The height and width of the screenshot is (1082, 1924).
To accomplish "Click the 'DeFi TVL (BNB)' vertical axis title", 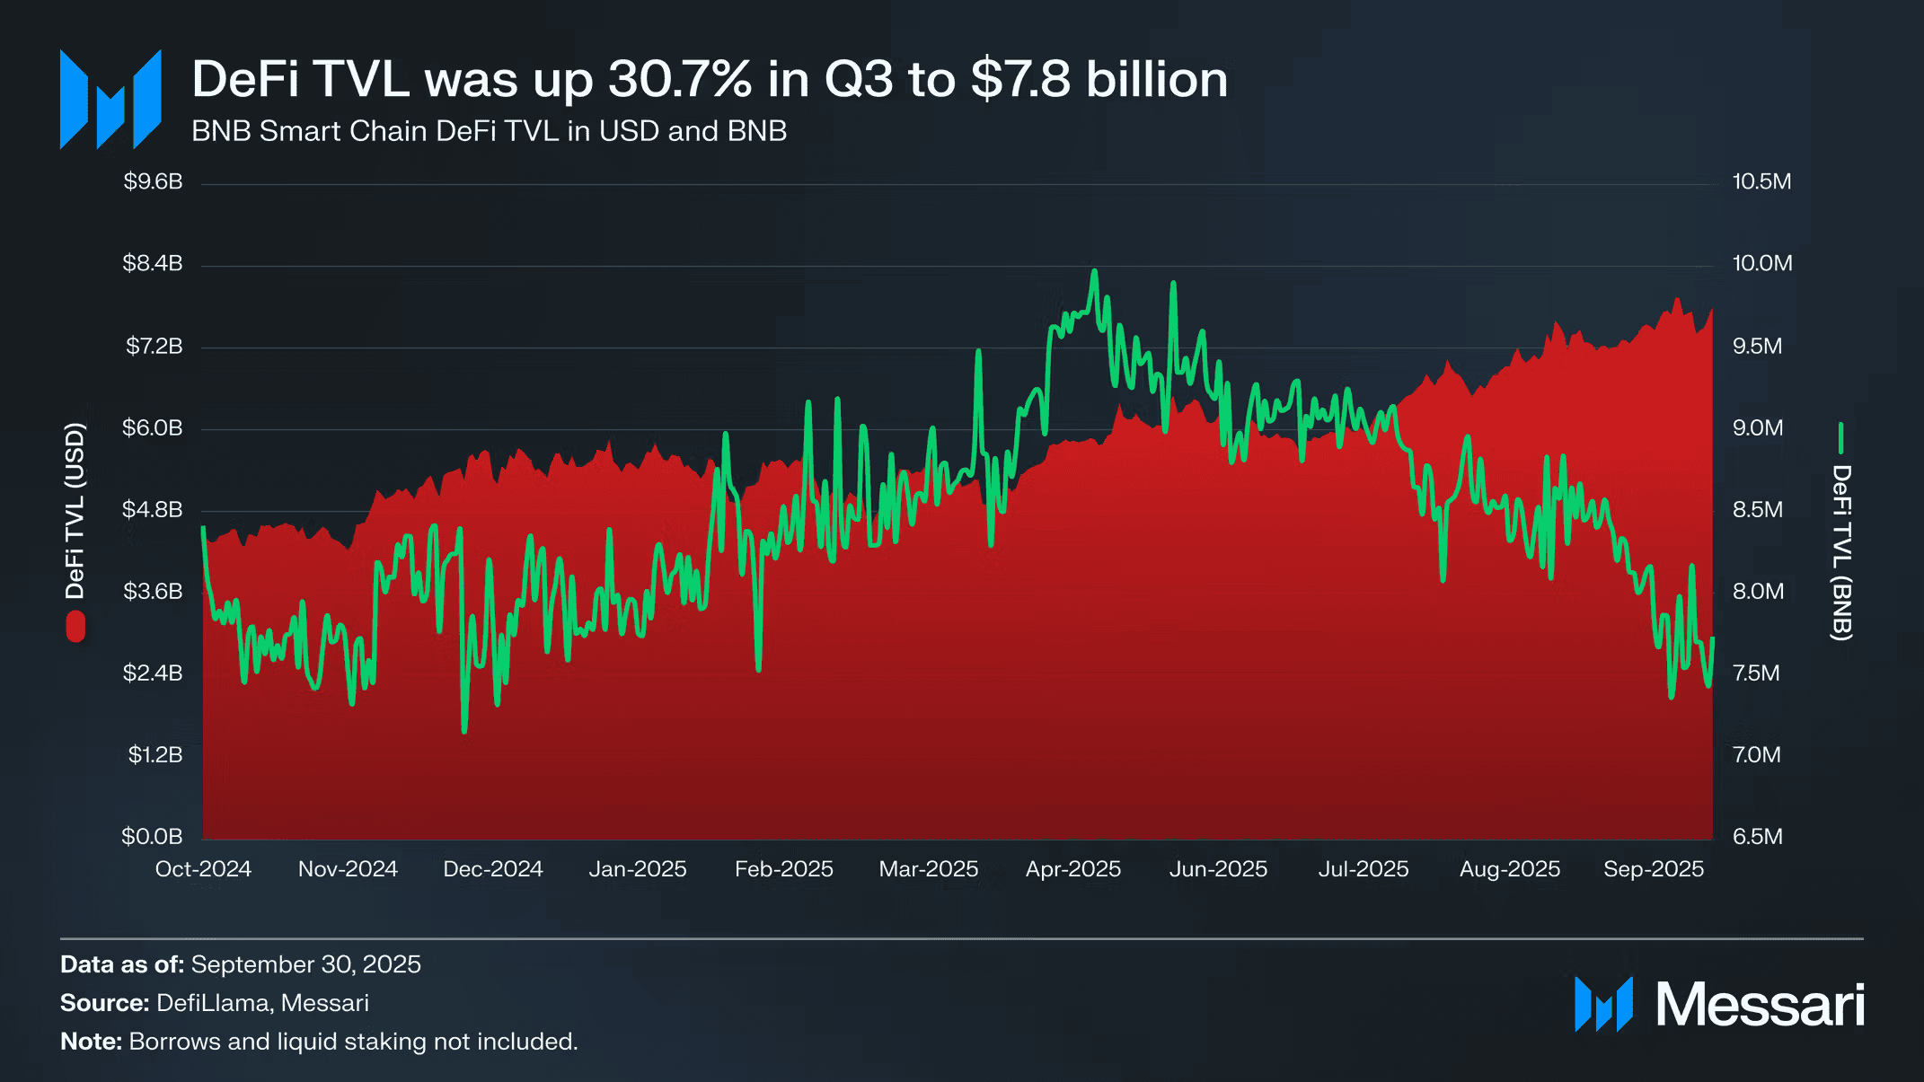I will 1841,552.
